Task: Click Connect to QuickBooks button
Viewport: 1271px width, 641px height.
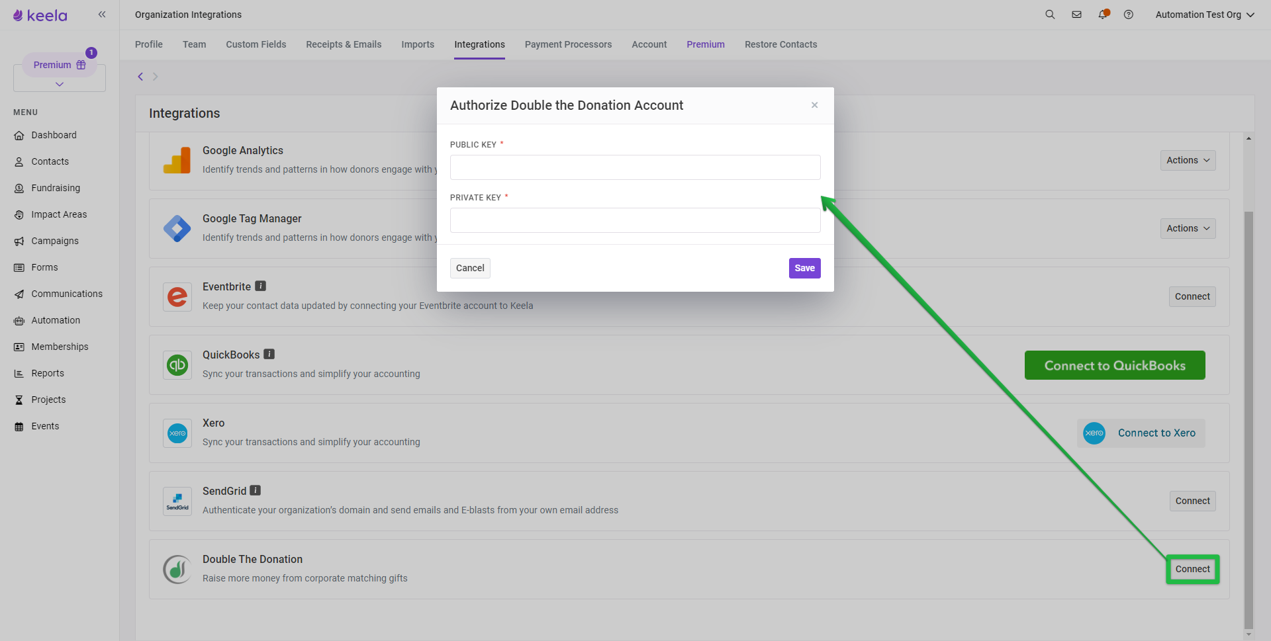Action: coord(1115,365)
